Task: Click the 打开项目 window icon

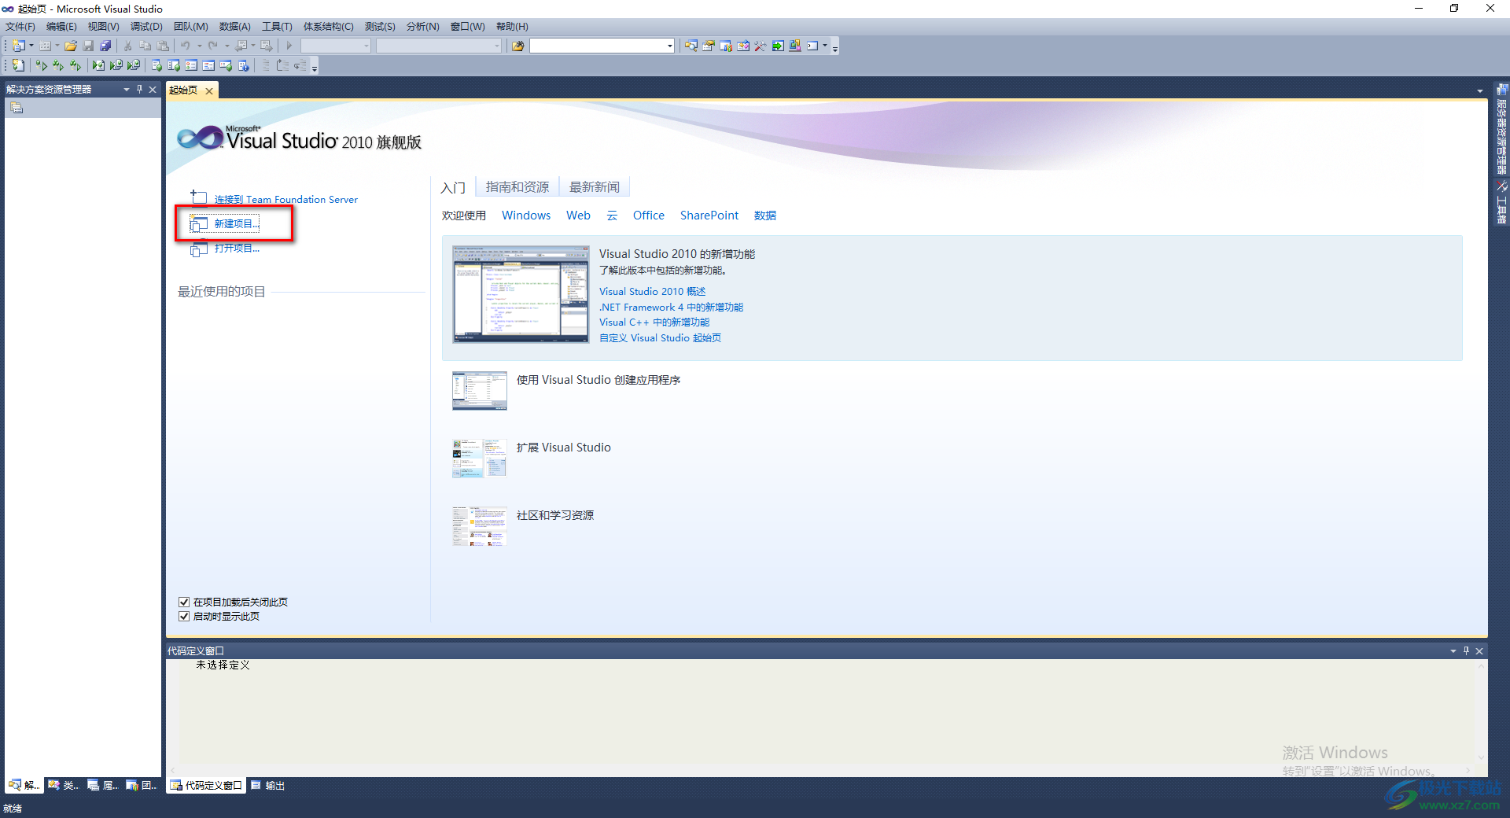Action: click(x=199, y=249)
